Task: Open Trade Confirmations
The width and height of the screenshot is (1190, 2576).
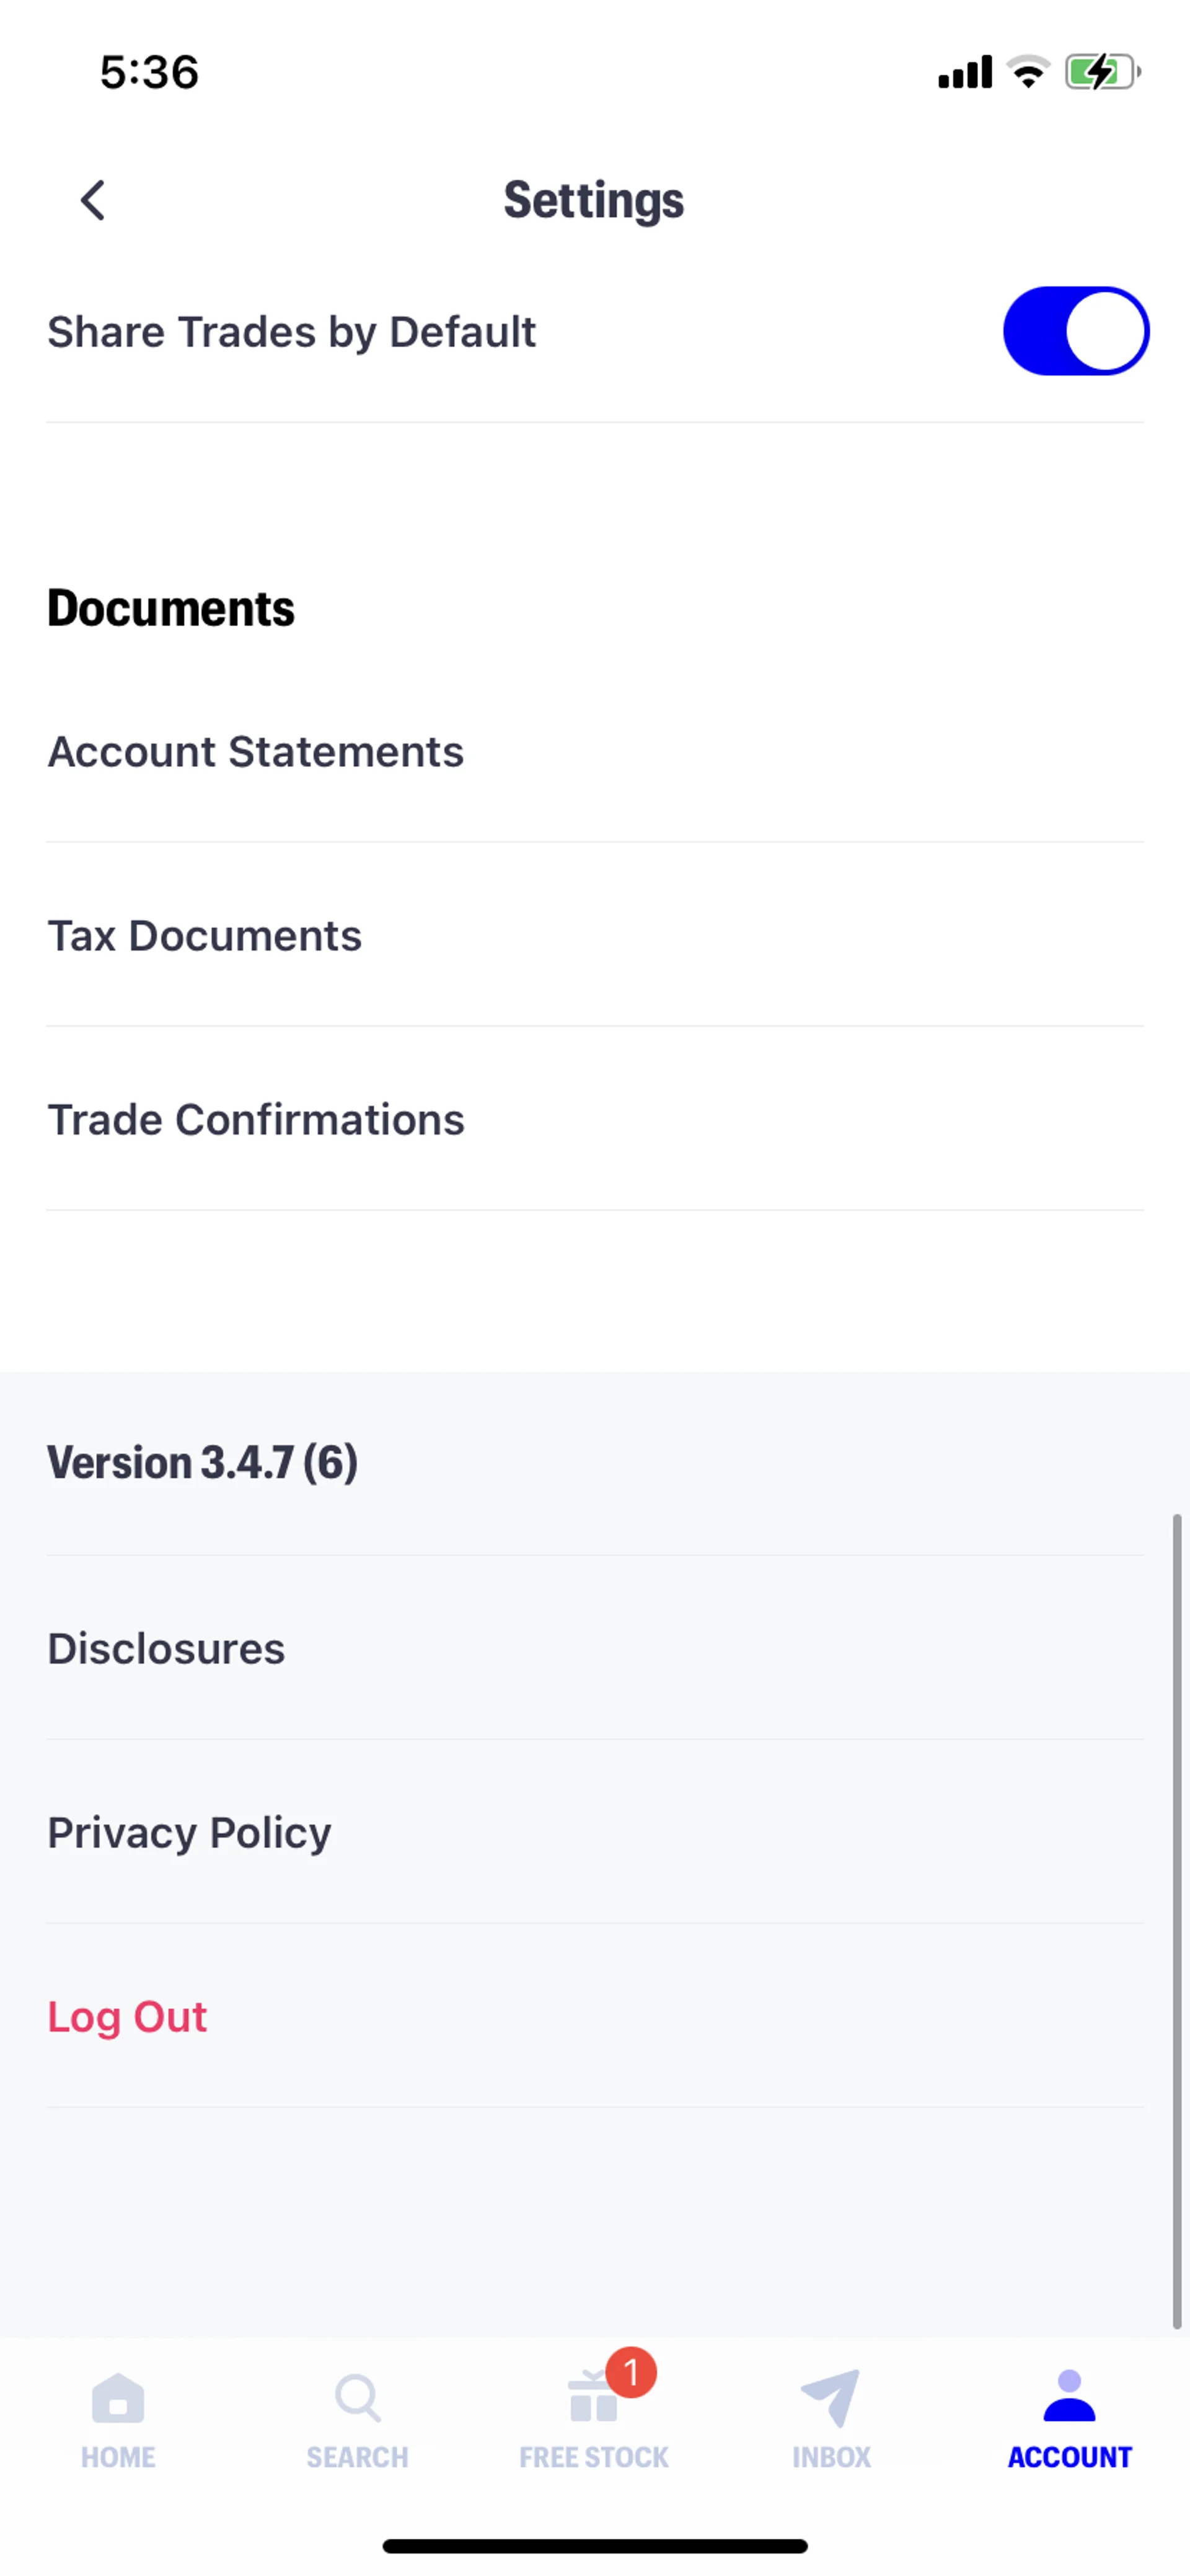Action: click(256, 1120)
